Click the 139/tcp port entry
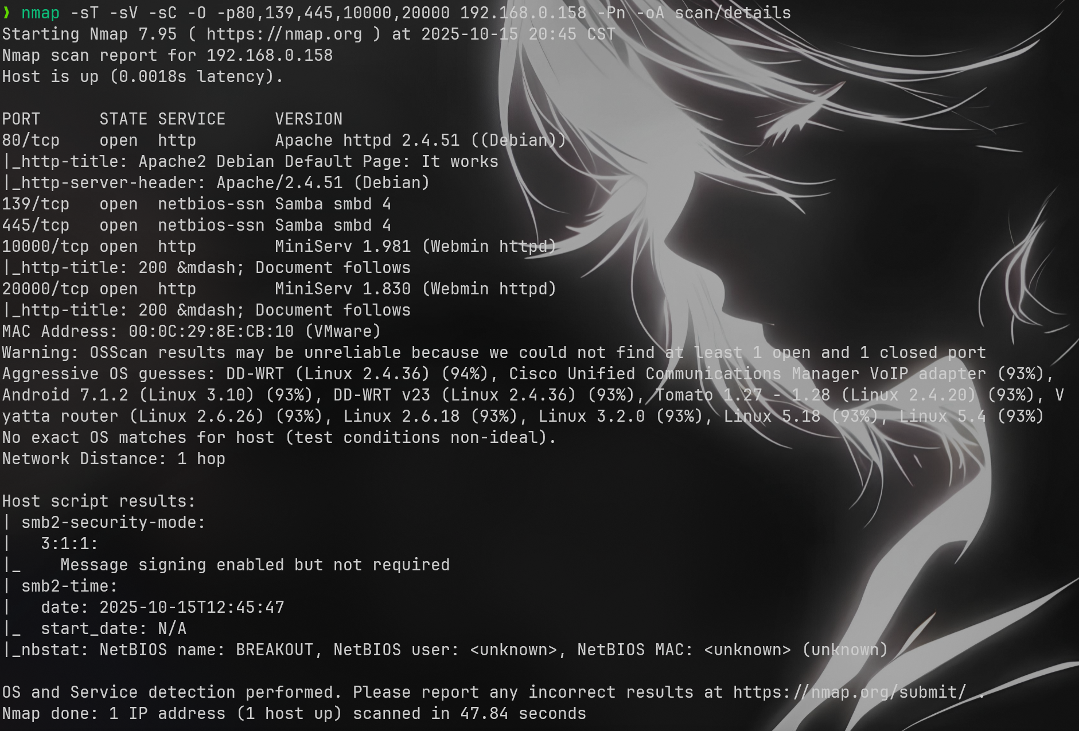The image size is (1079, 731). (36, 204)
